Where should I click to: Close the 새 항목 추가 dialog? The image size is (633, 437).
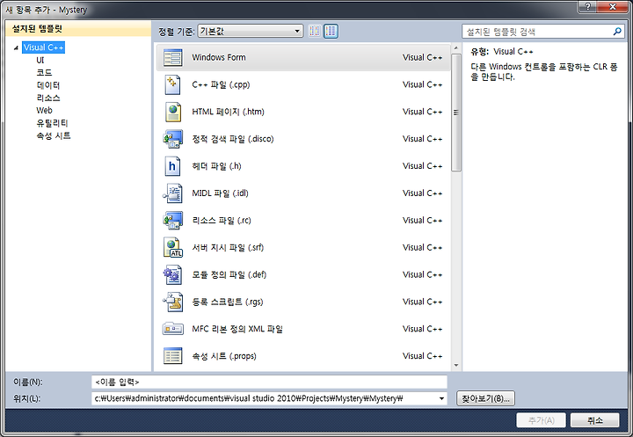[x=613, y=6]
